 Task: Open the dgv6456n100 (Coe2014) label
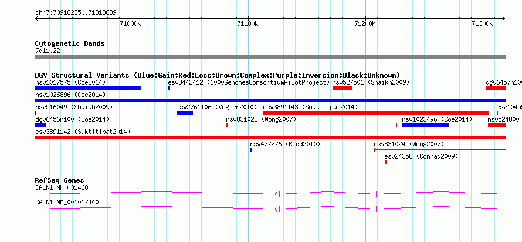pos(72,119)
